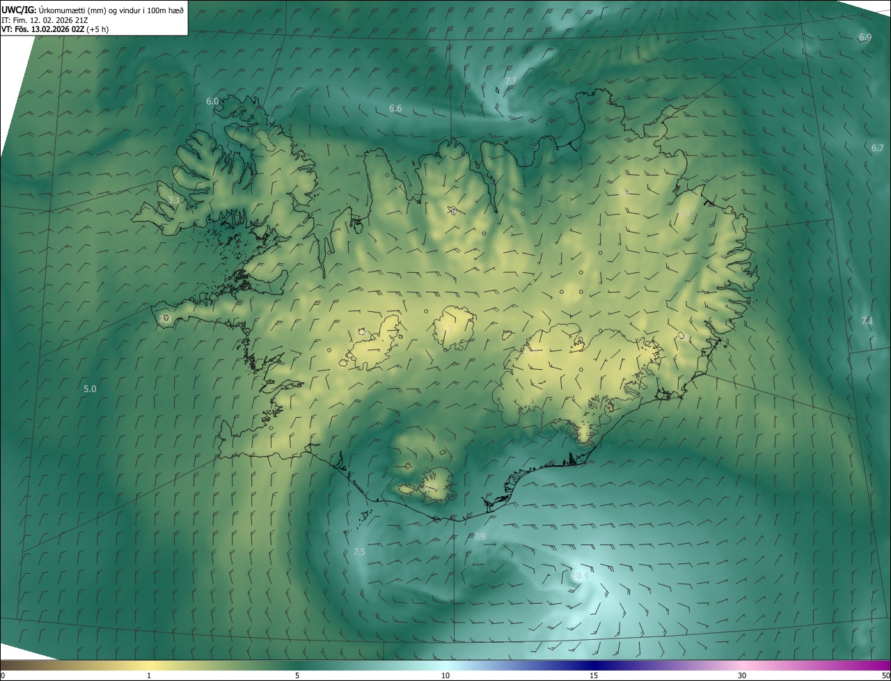Click the 7.1 value label east of Iceland
The image size is (891, 681).
867,320
